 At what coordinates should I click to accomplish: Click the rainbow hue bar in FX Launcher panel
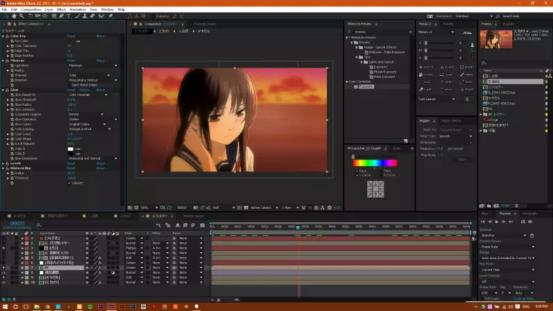point(375,163)
